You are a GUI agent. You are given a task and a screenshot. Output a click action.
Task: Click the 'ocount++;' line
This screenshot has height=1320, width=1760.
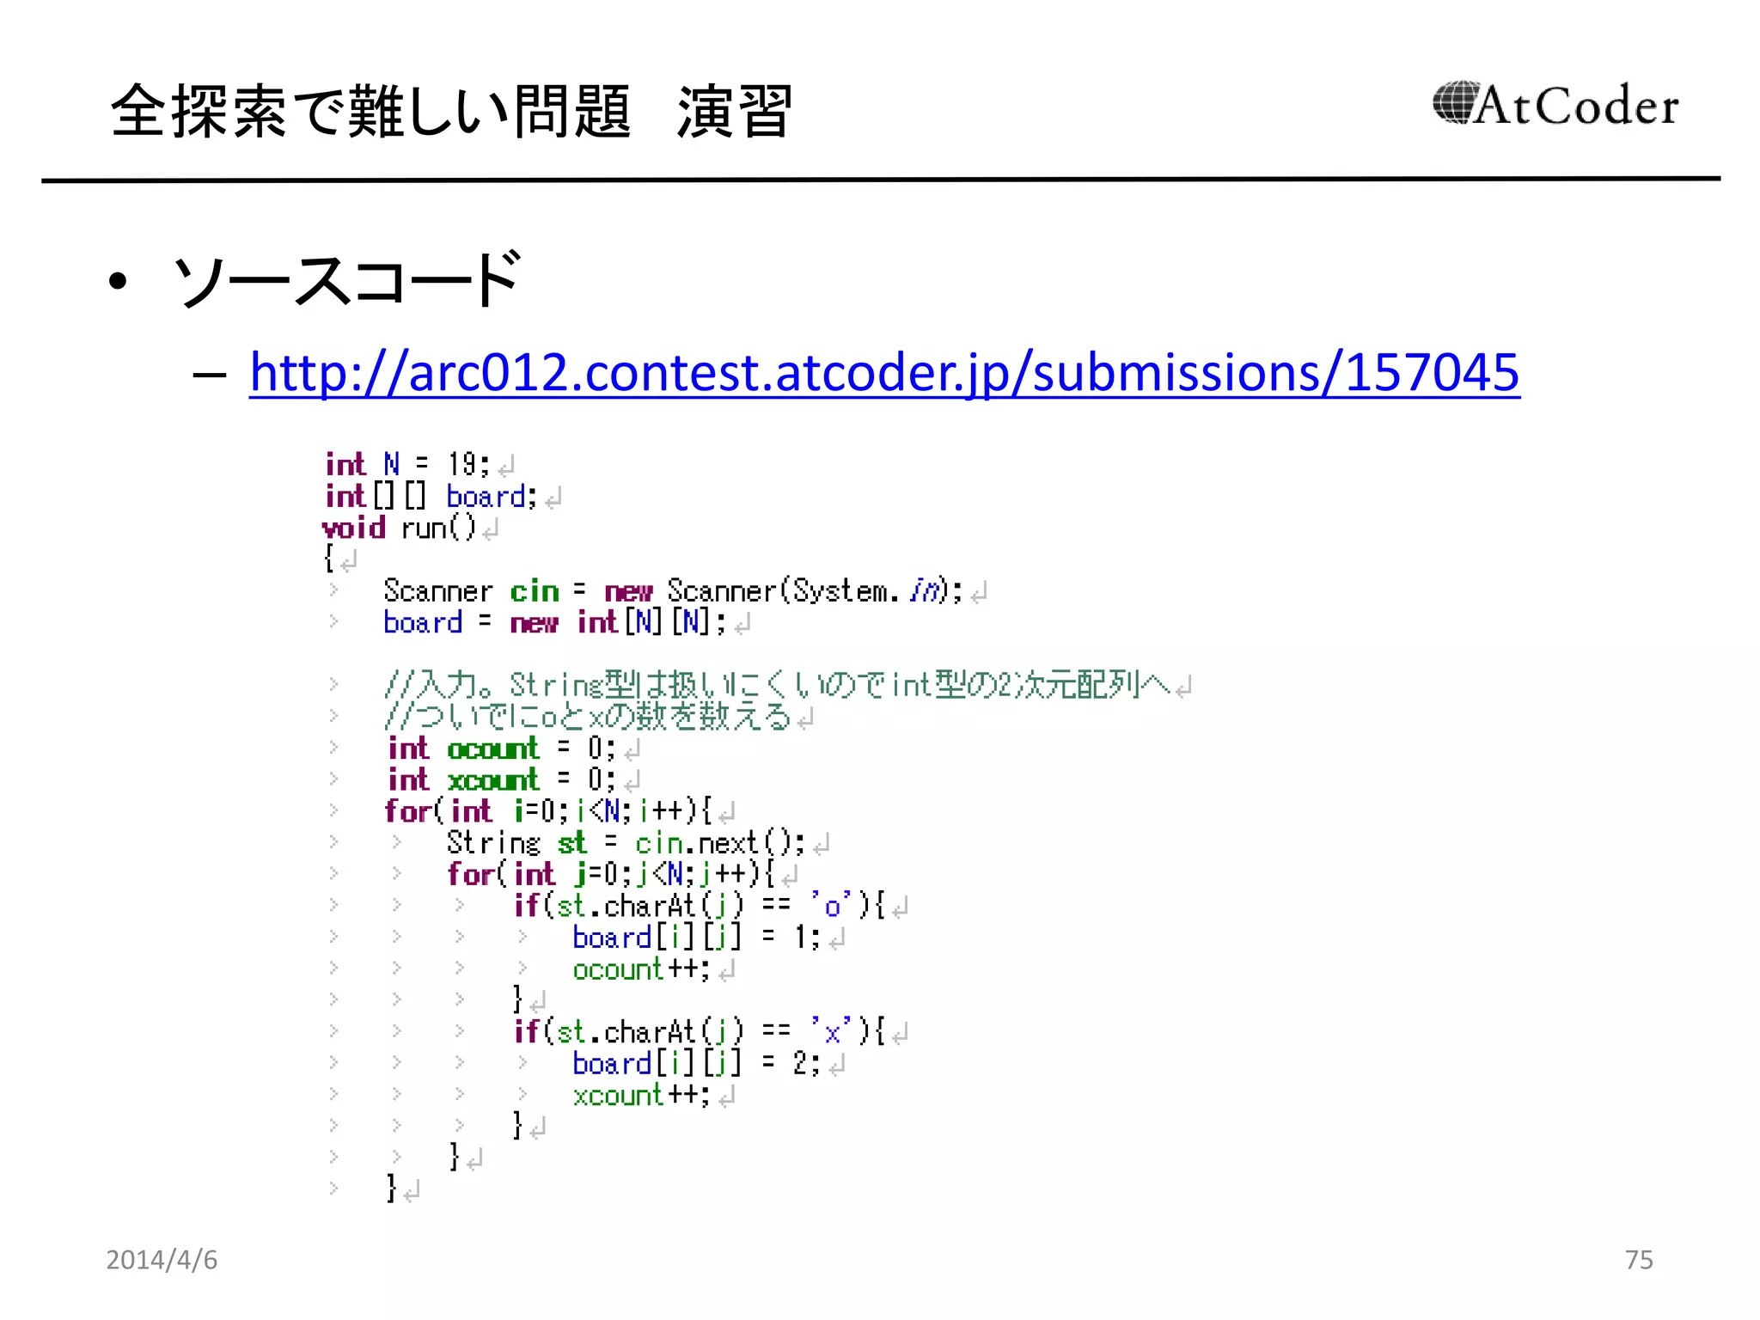point(641,969)
